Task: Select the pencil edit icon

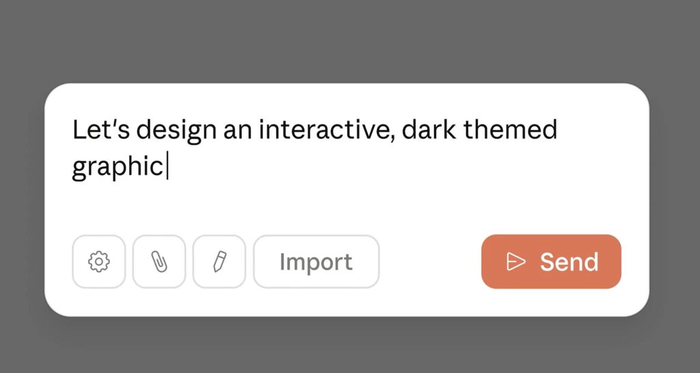Action: click(x=219, y=261)
